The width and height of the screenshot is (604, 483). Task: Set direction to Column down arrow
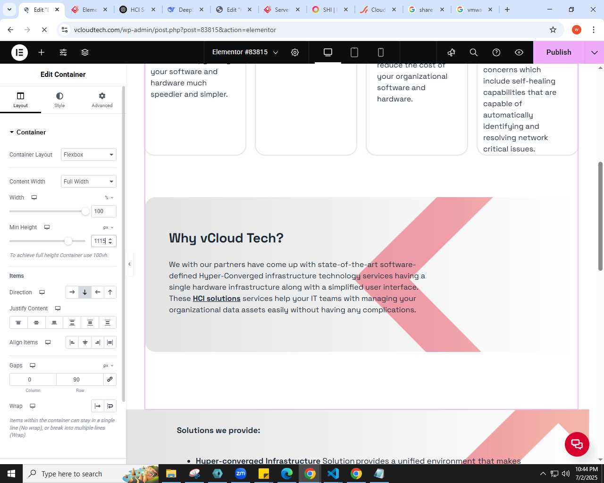coord(85,292)
